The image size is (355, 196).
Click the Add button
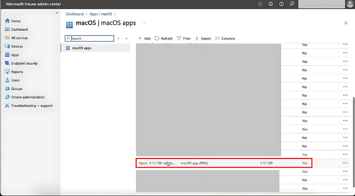click(x=144, y=38)
